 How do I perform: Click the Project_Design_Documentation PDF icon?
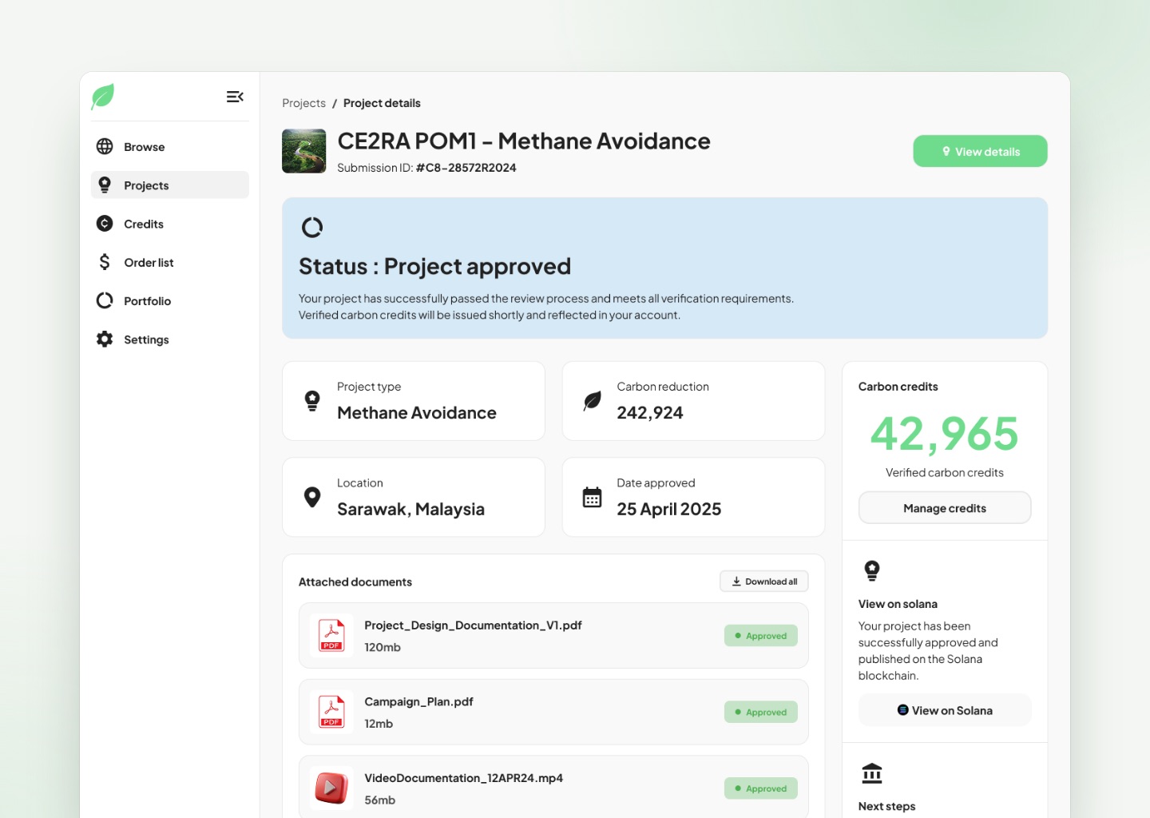(331, 636)
